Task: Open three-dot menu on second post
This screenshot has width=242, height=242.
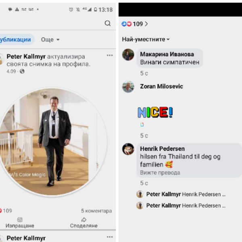Action: coord(110,237)
